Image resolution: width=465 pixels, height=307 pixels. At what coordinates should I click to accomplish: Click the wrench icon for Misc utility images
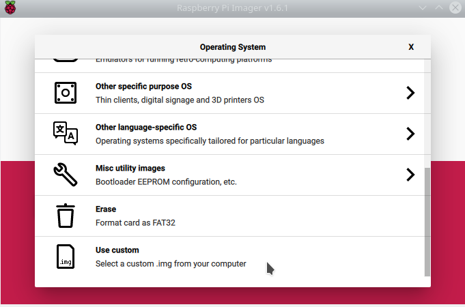coord(66,175)
